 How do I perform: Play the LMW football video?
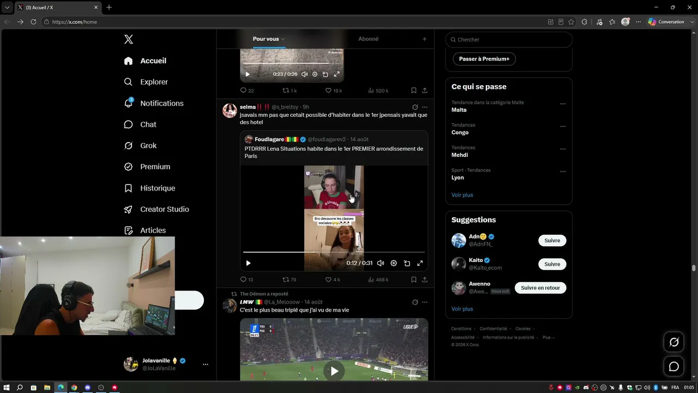[334, 371]
